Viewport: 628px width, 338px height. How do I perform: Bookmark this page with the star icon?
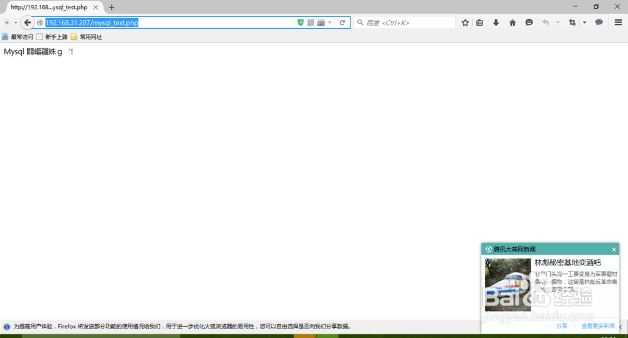coord(465,23)
